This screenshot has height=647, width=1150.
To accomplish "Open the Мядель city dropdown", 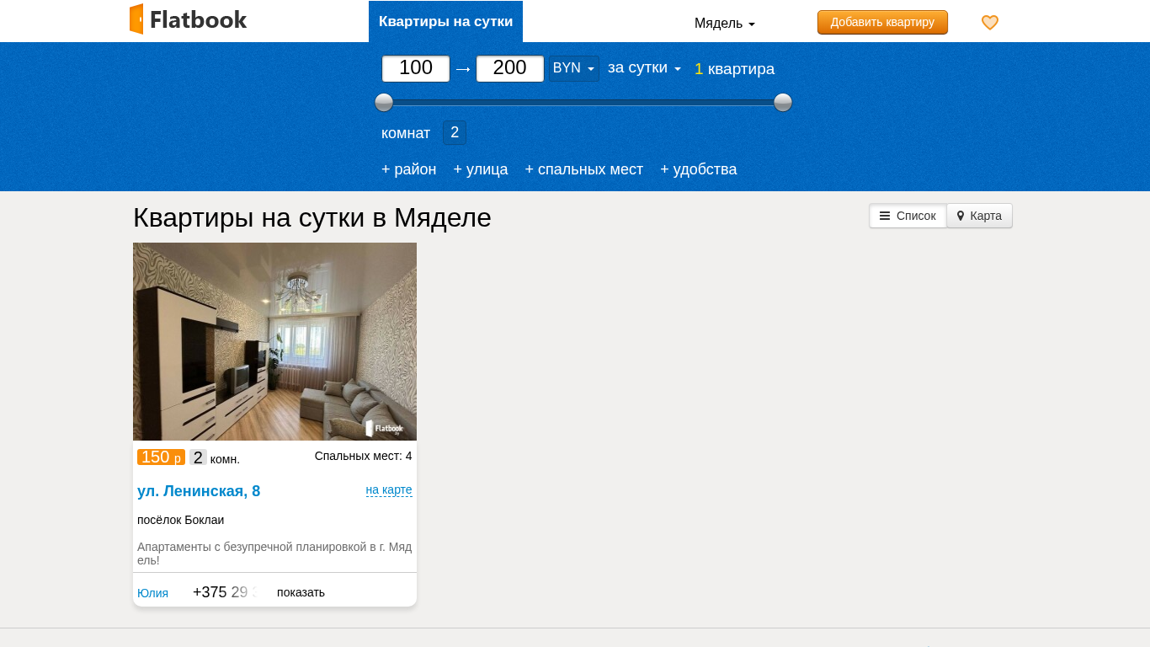I will click(x=724, y=24).
